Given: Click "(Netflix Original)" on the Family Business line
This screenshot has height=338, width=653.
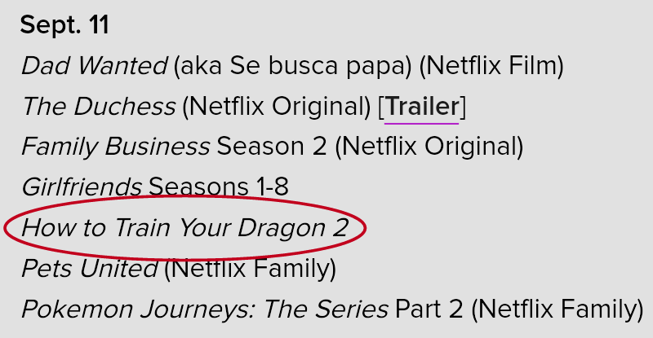Looking at the screenshot, I should (x=429, y=147).
